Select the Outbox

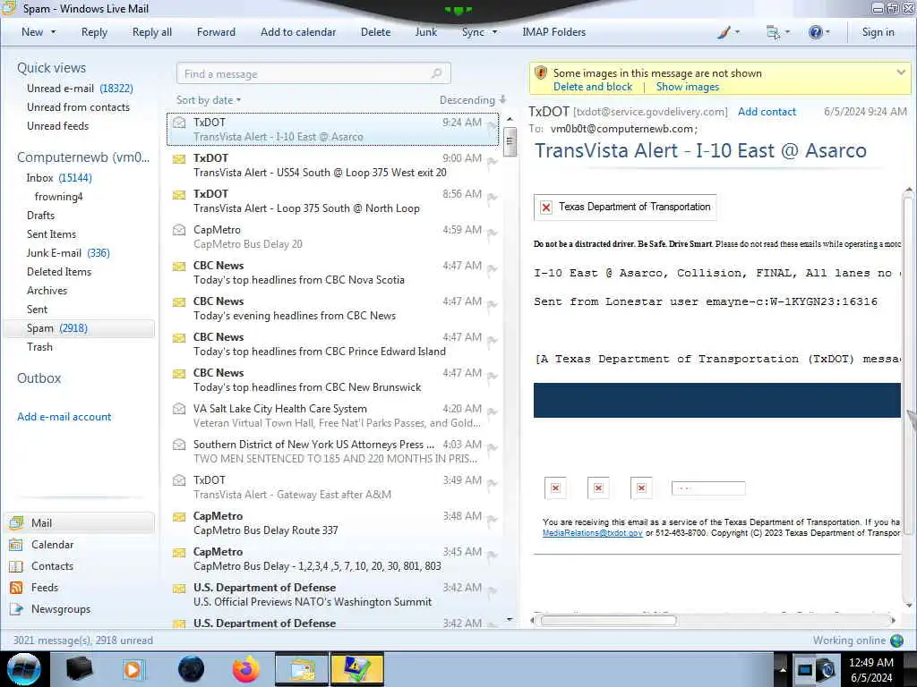point(39,378)
